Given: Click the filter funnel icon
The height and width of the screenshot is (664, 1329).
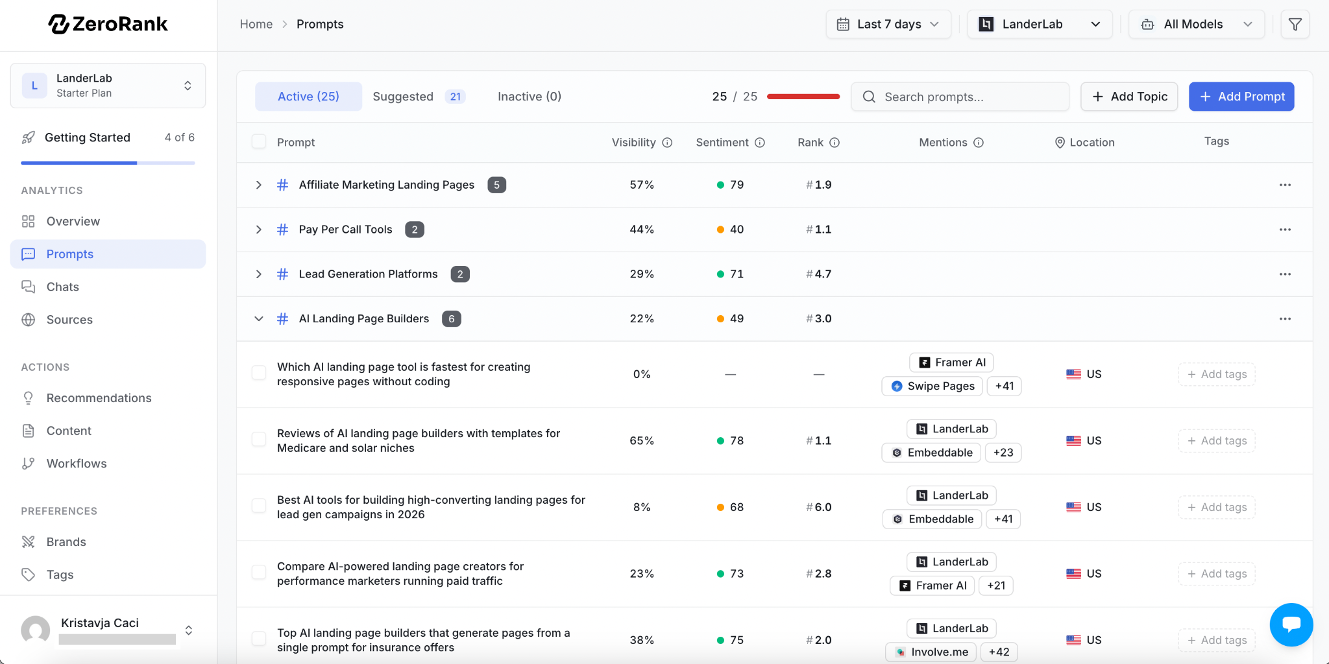Looking at the screenshot, I should tap(1295, 25).
